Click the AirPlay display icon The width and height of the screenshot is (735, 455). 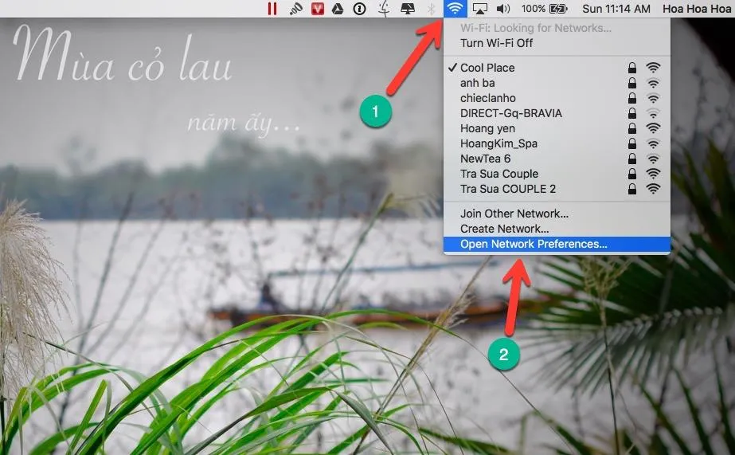479,9
